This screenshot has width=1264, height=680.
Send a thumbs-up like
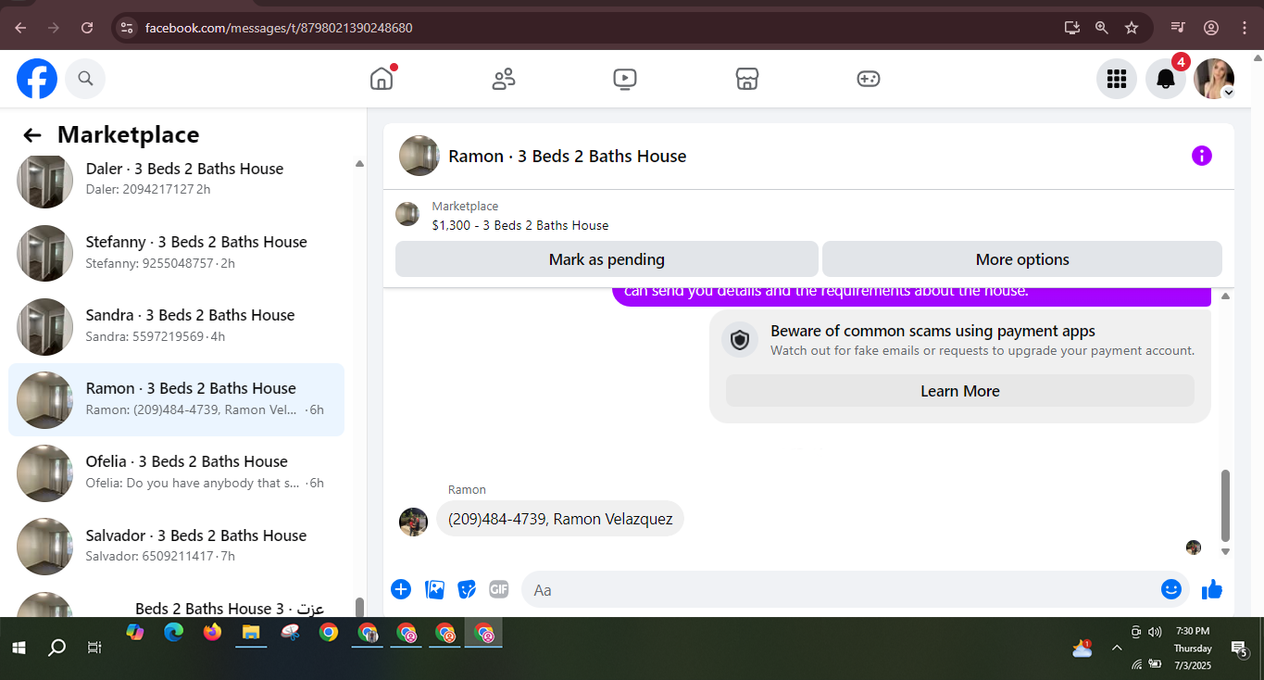point(1212,589)
